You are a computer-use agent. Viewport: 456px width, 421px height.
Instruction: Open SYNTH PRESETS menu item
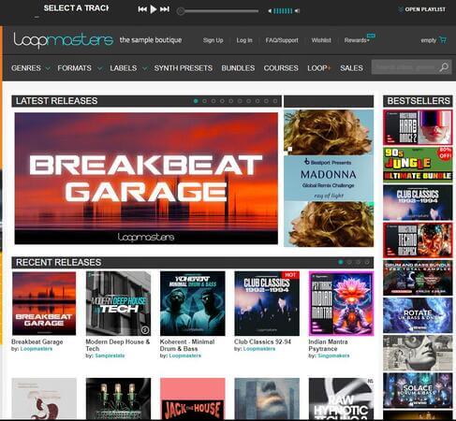coord(184,68)
